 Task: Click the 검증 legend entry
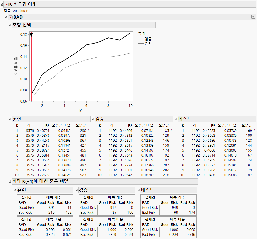(x=148, y=39)
